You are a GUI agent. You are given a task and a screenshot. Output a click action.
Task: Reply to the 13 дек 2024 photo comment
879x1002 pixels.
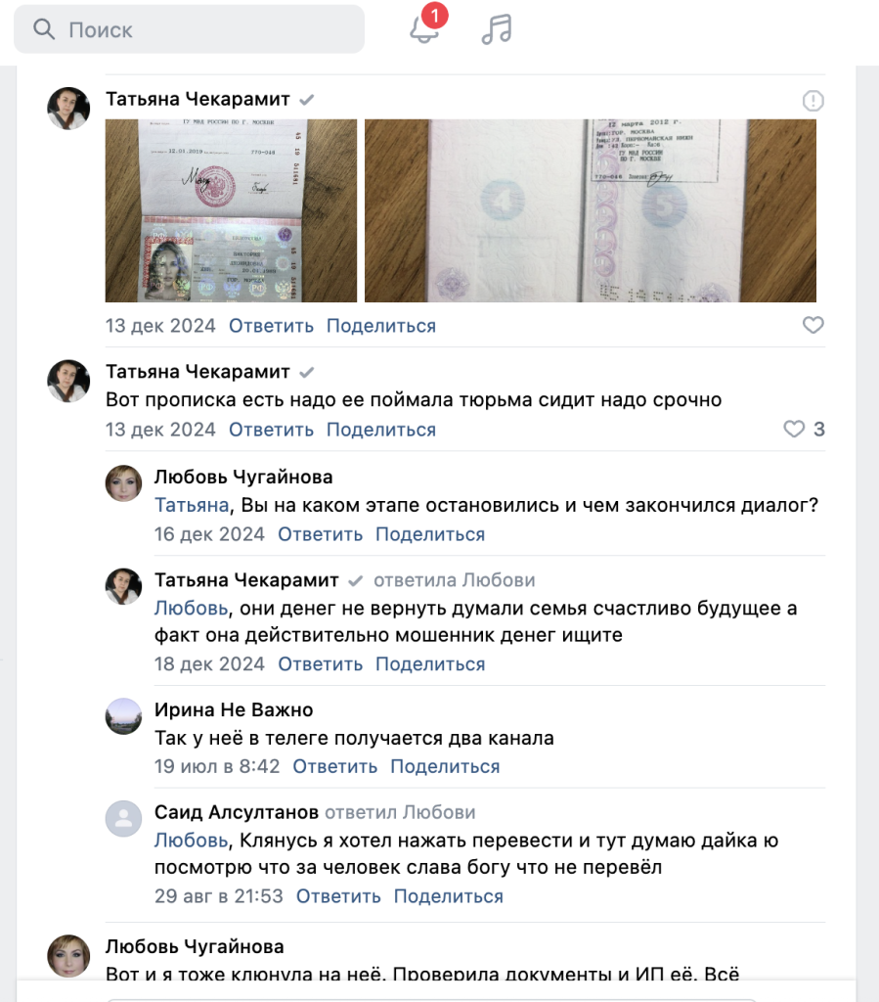[x=271, y=326]
